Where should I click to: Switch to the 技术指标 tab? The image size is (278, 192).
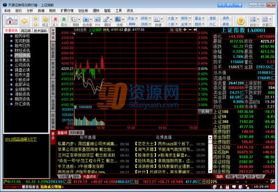40,31
